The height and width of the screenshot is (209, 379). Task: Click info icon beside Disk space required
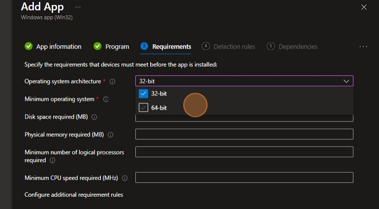click(x=94, y=117)
